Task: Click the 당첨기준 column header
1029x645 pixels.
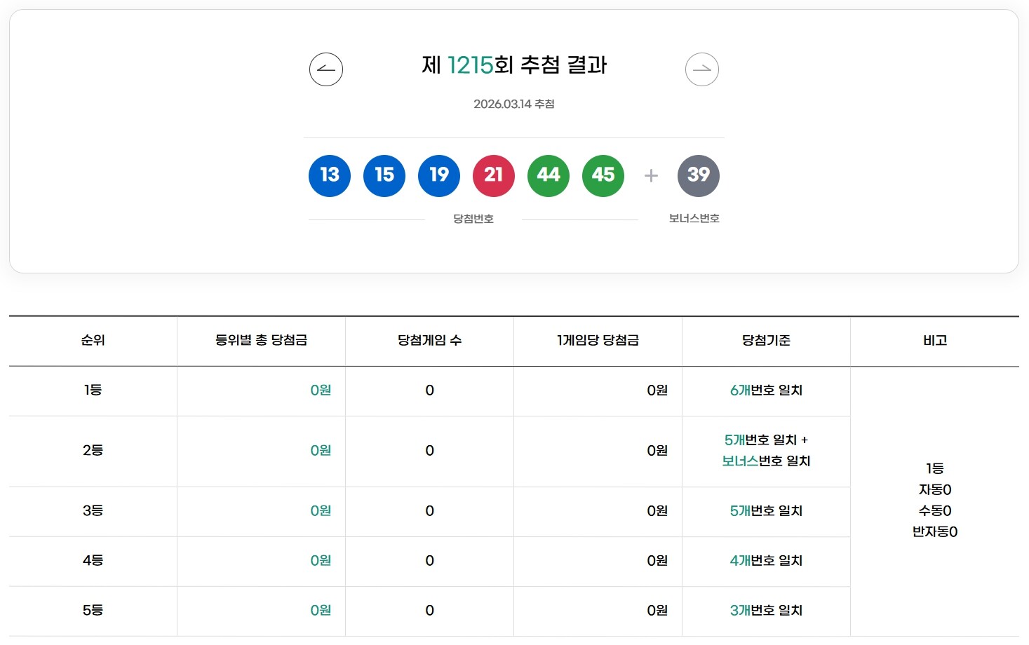Action: pos(766,340)
